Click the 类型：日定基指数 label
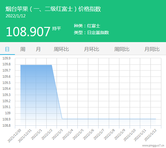 91,33
